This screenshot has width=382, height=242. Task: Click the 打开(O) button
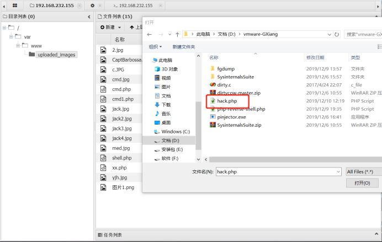click(x=362, y=183)
